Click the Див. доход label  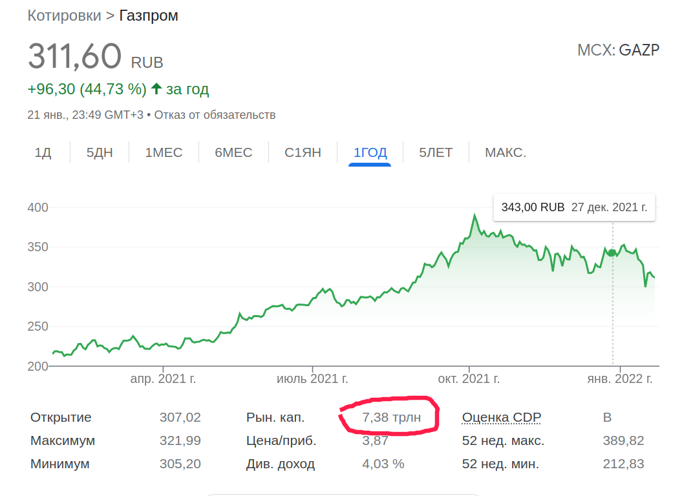click(x=280, y=464)
